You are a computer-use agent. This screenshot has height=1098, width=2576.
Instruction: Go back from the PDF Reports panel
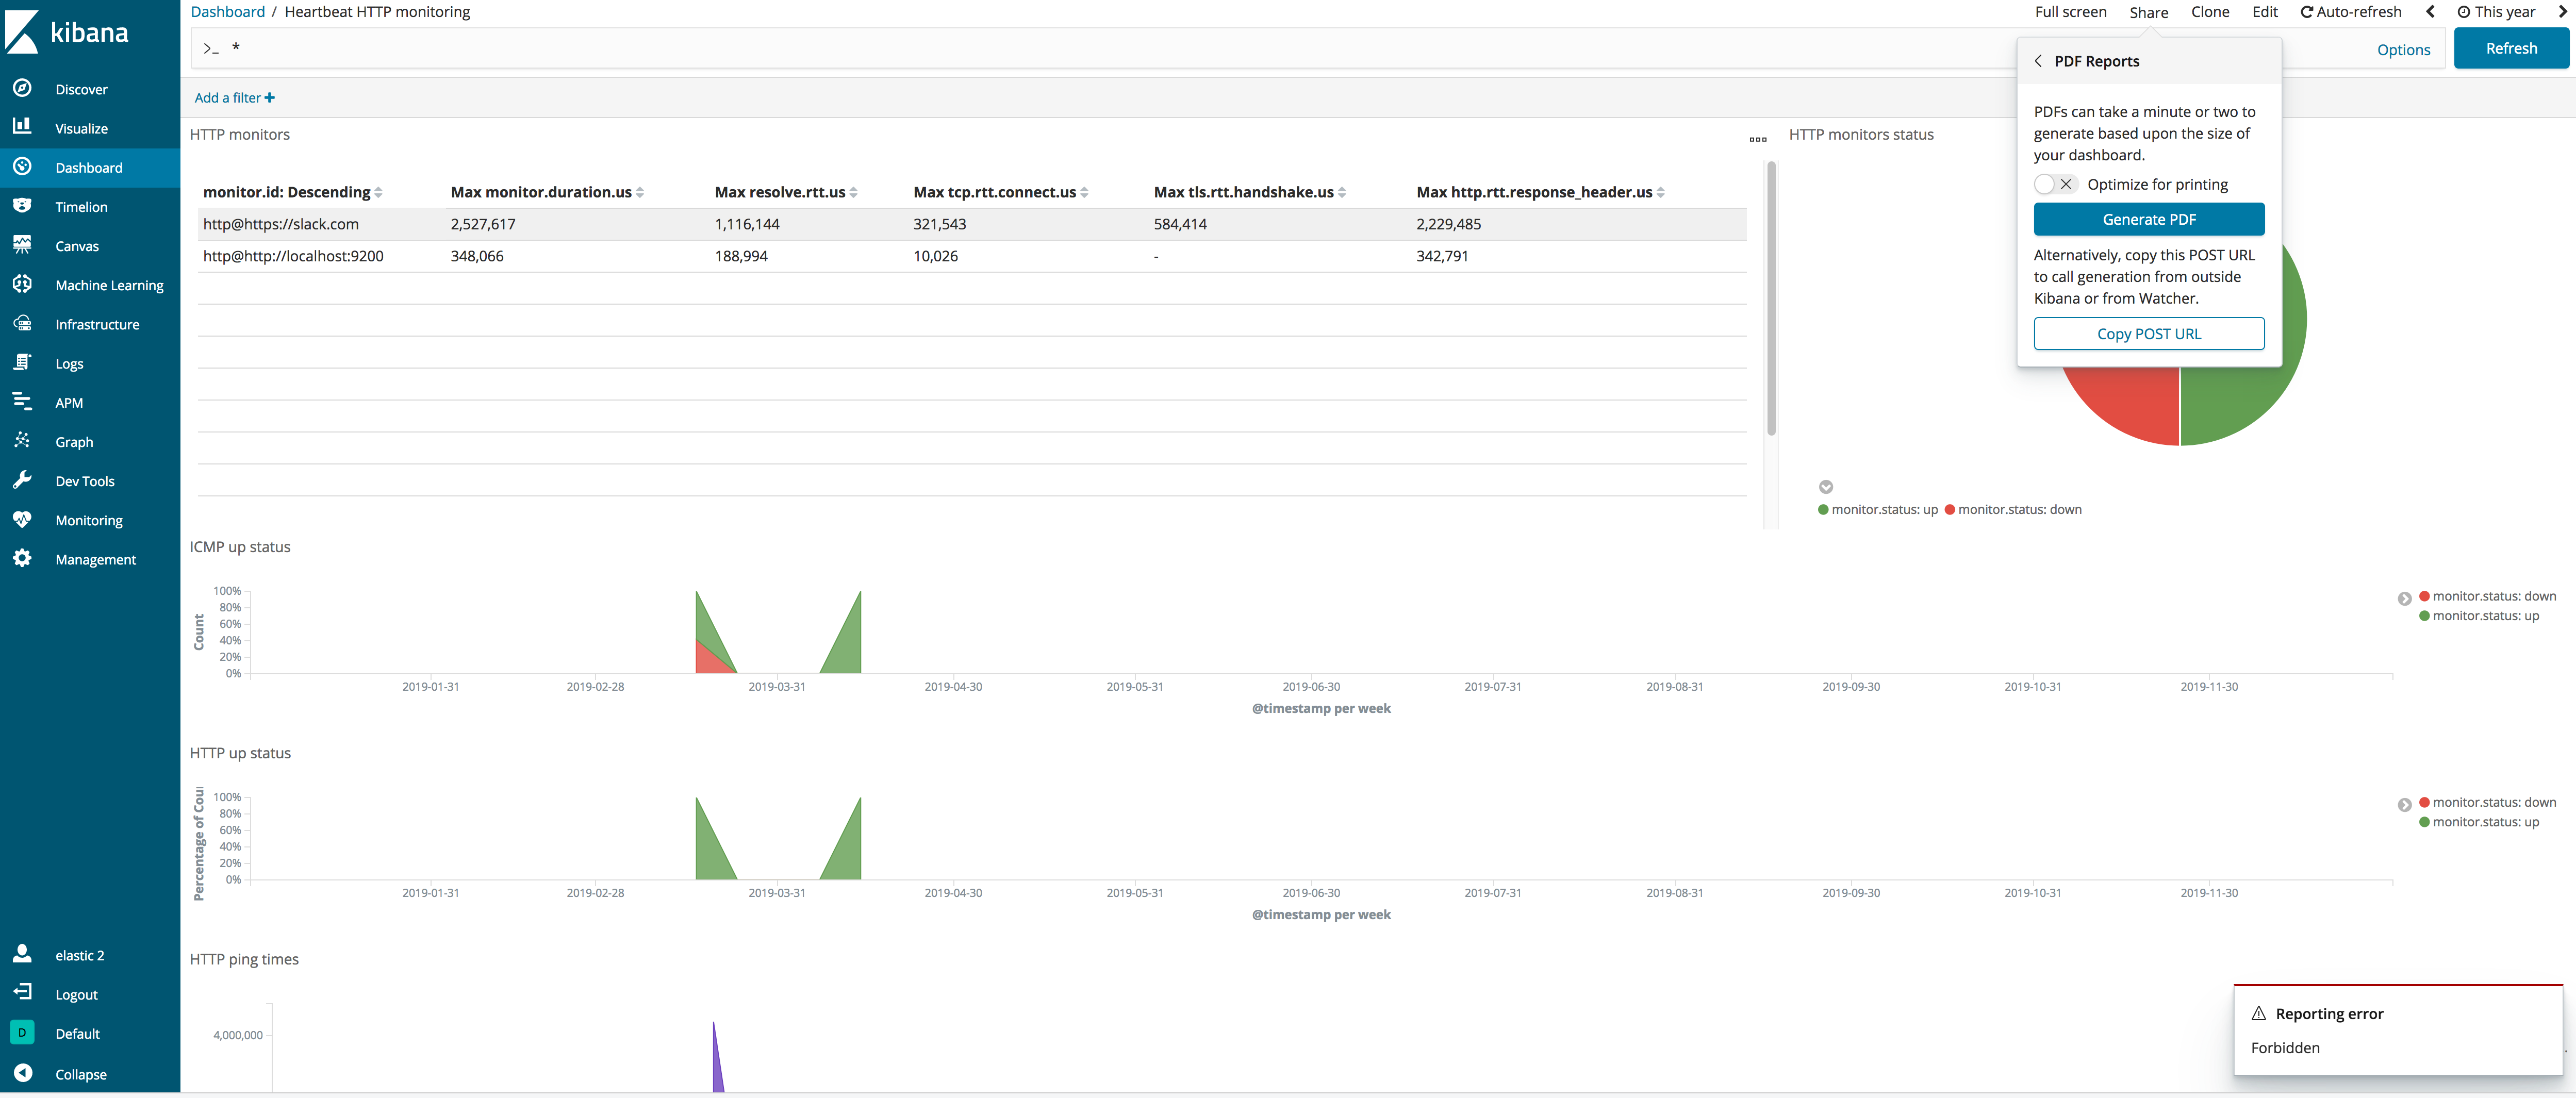2039,61
